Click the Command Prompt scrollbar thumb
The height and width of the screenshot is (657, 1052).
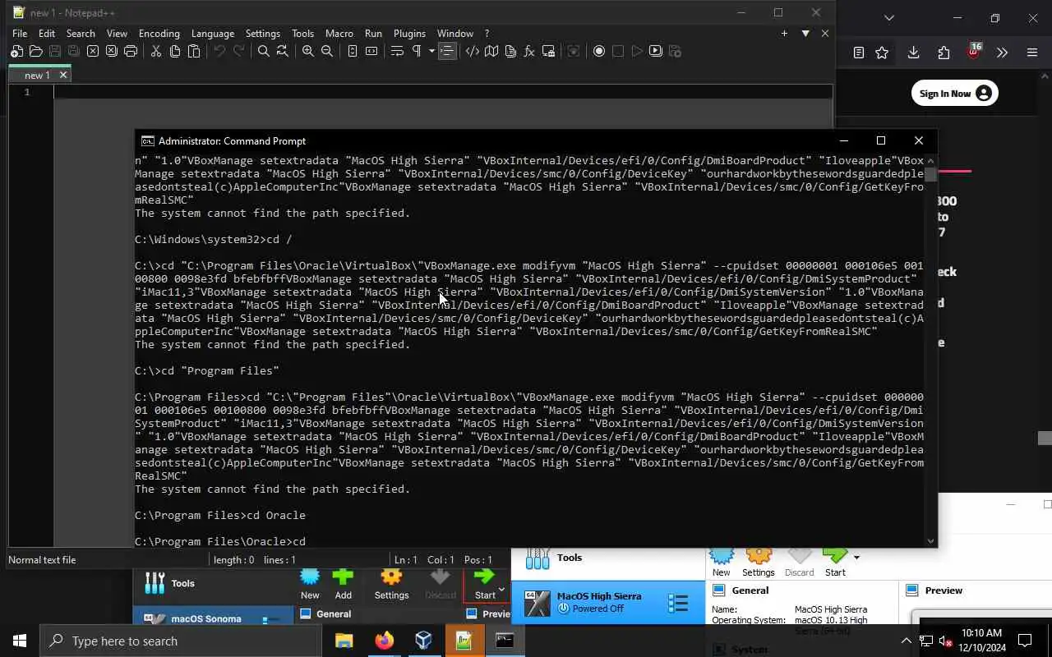[x=930, y=174]
